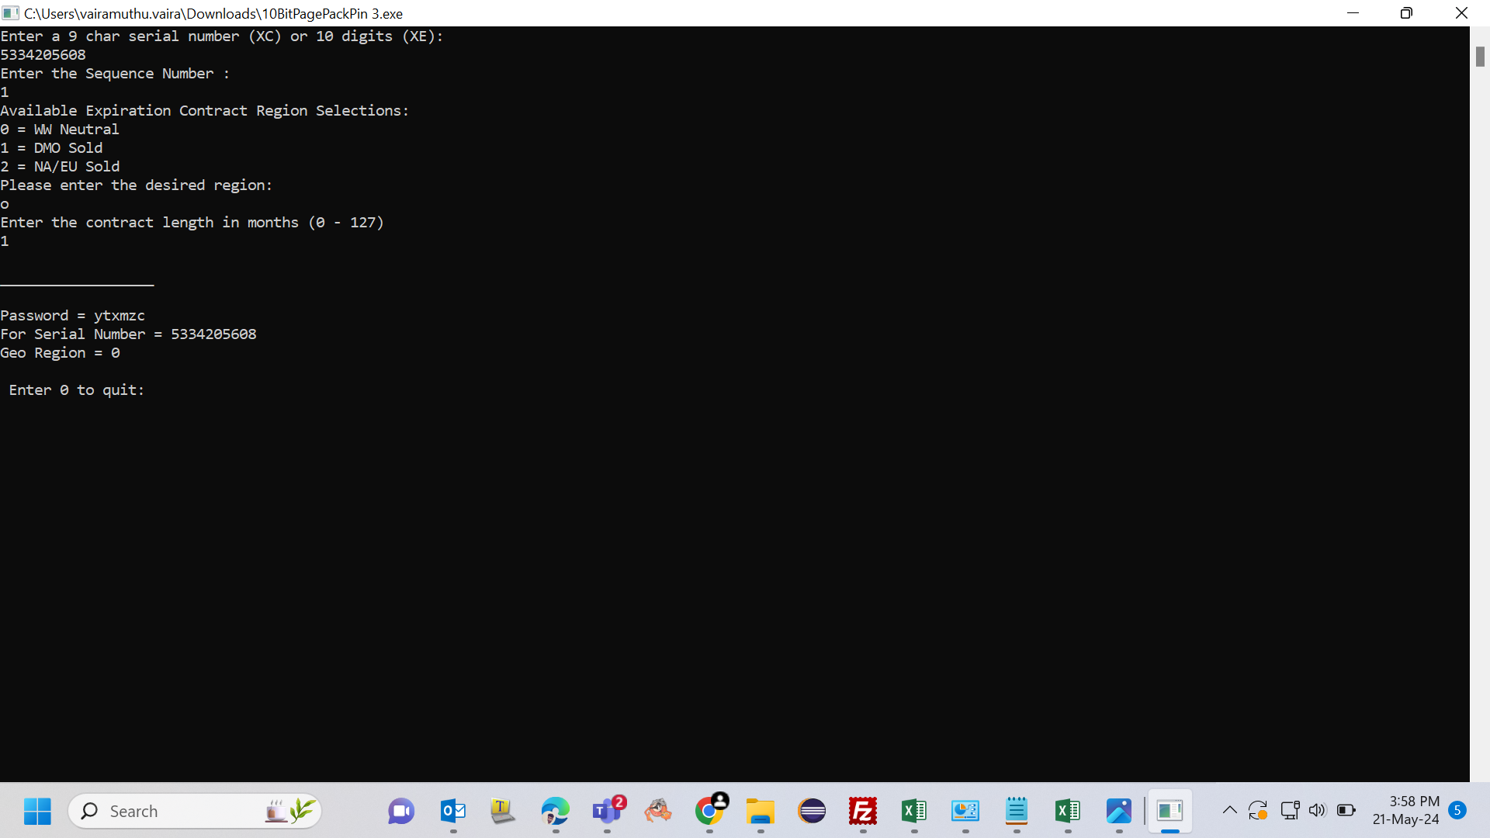Open Notepad app in taskbar
The width and height of the screenshot is (1490, 838).
(x=1017, y=812)
